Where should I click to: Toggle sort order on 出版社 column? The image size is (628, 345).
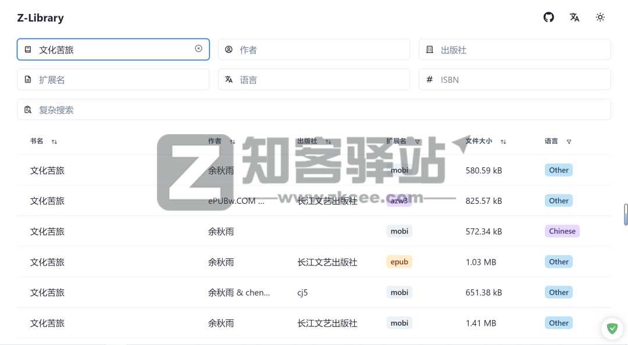tap(328, 141)
